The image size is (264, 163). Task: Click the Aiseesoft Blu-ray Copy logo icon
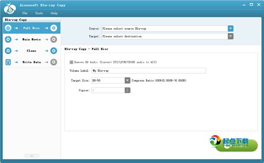pyautogui.click(x=10, y=9)
